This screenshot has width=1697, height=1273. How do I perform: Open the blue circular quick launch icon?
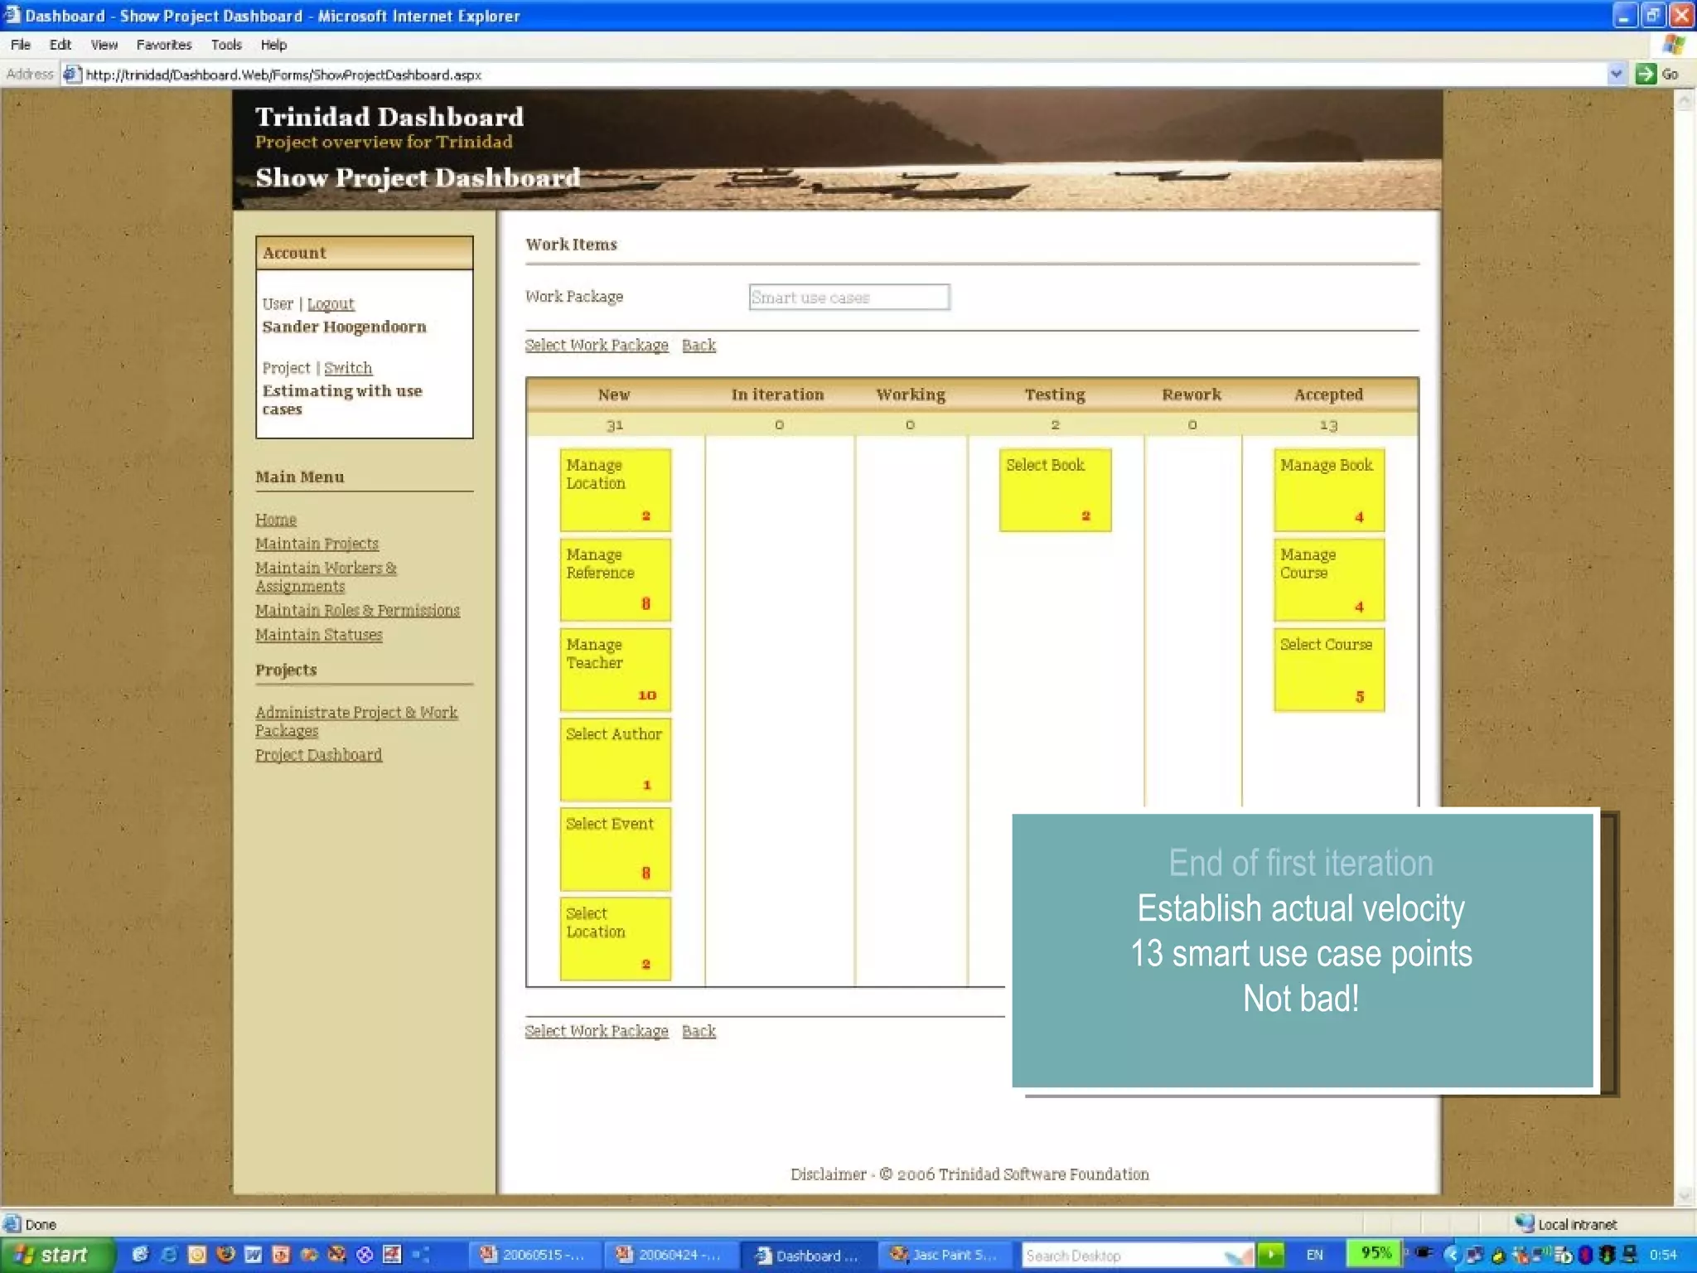point(365,1255)
